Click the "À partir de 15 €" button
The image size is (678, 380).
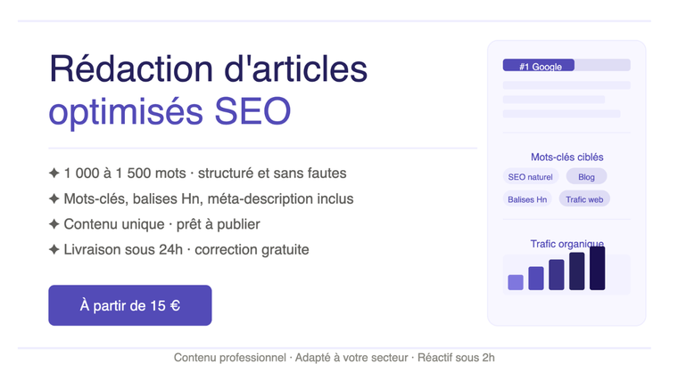[130, 305]
